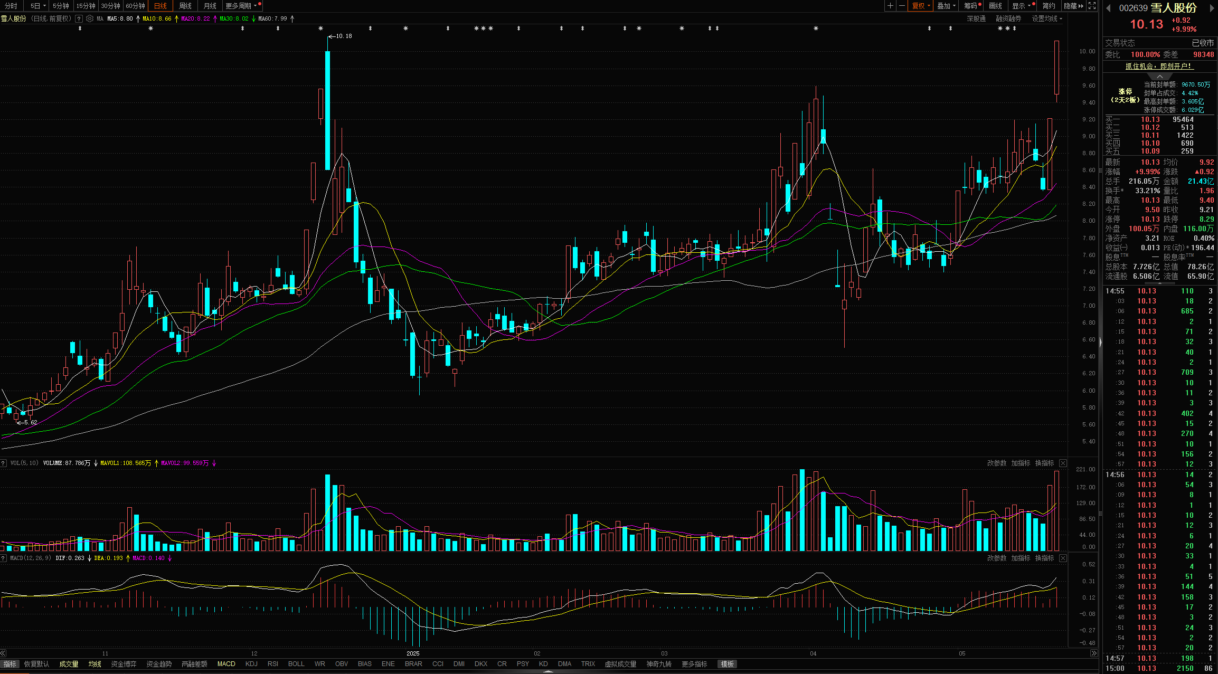Viewport: 1218px width, 674px height.
Task: Open 模板 template button
Action: click(x=728, y=664)
